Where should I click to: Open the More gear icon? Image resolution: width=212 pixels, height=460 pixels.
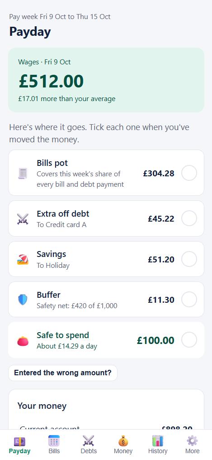(x=192, y=441)
